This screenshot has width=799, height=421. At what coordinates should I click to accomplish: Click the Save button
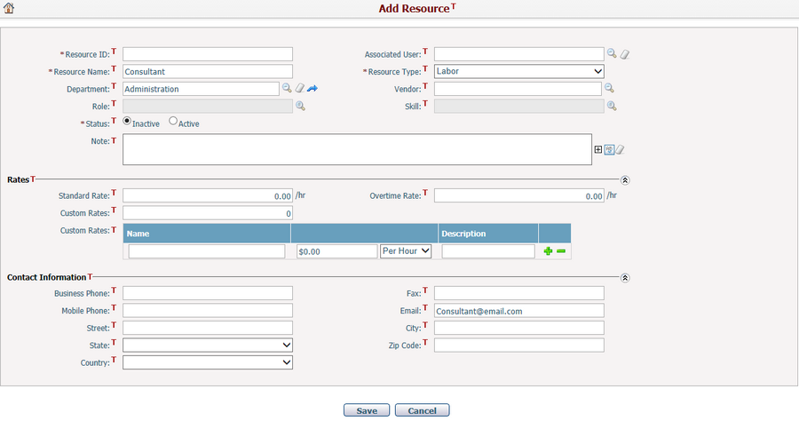point(367,410)
